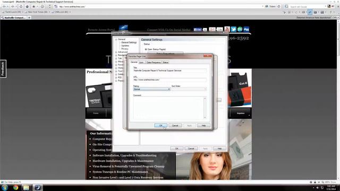Select the General tab in Favorite dialog
The width and height of the screenshot is (340, 191).
[x=134, y=62]
